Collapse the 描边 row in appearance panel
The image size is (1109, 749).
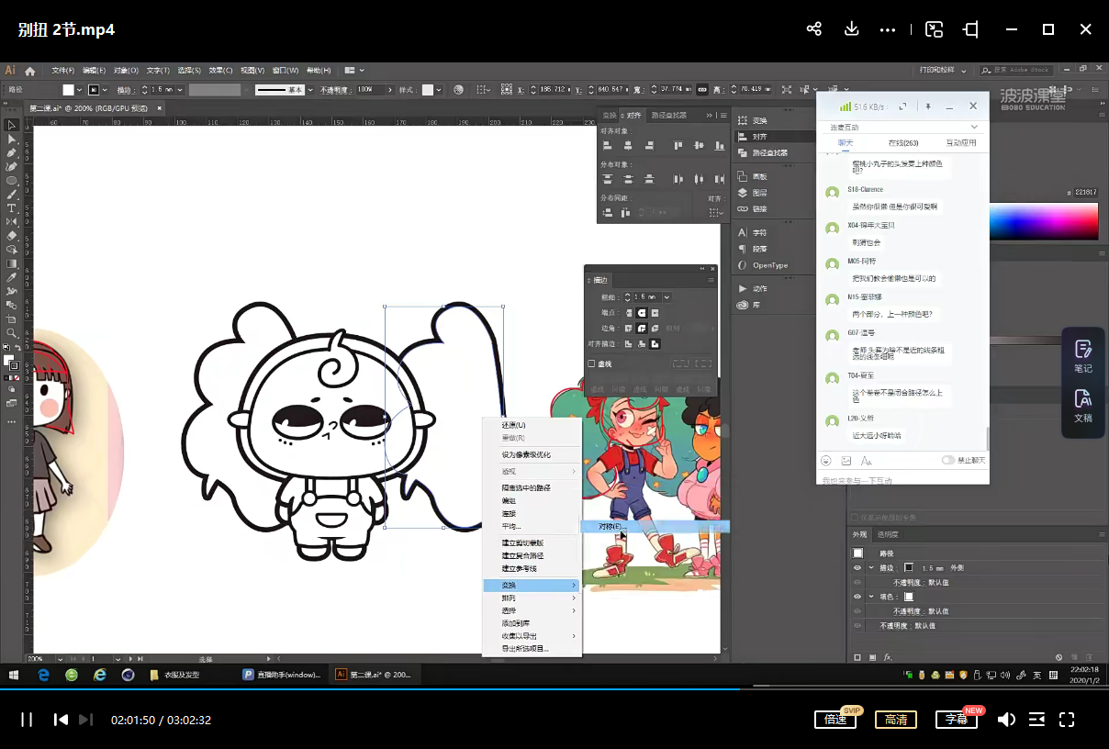point(871,567)
